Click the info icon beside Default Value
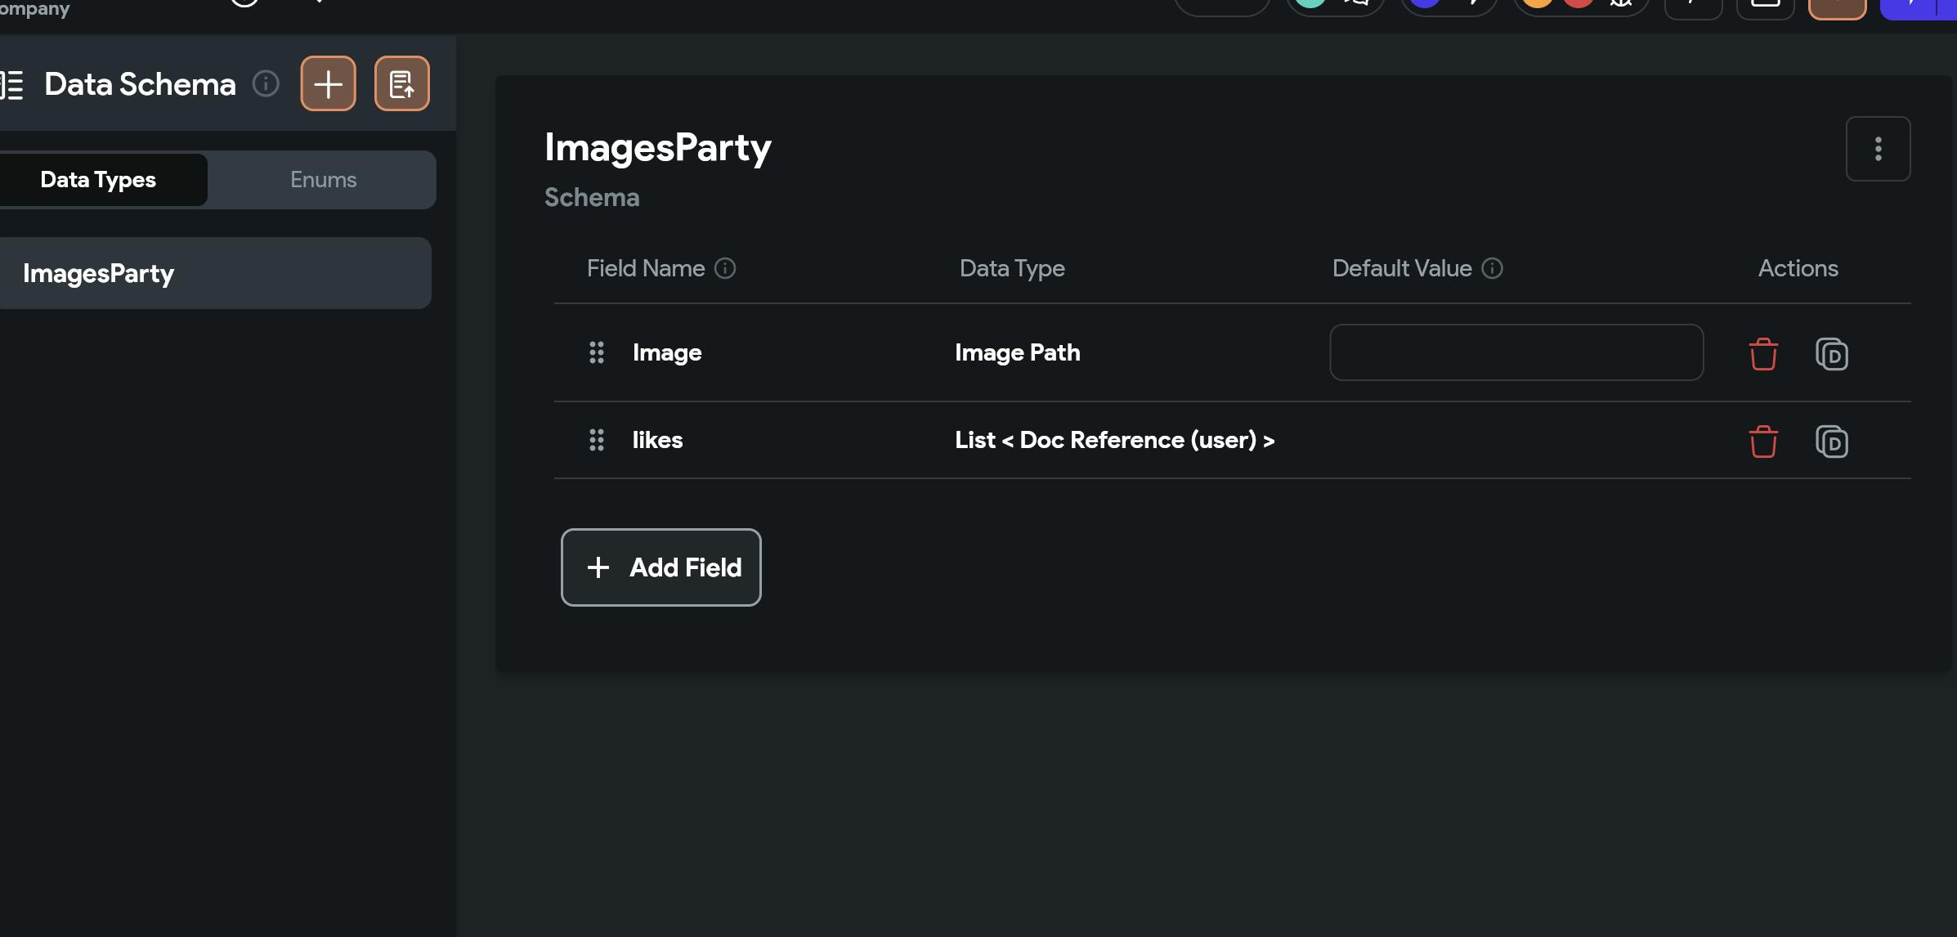The image size is (1957, 937). click(1492, 268)
